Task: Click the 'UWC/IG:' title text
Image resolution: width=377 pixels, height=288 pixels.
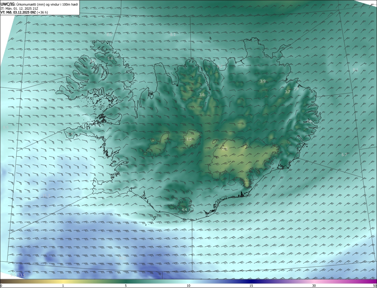Action: [8, 4]
